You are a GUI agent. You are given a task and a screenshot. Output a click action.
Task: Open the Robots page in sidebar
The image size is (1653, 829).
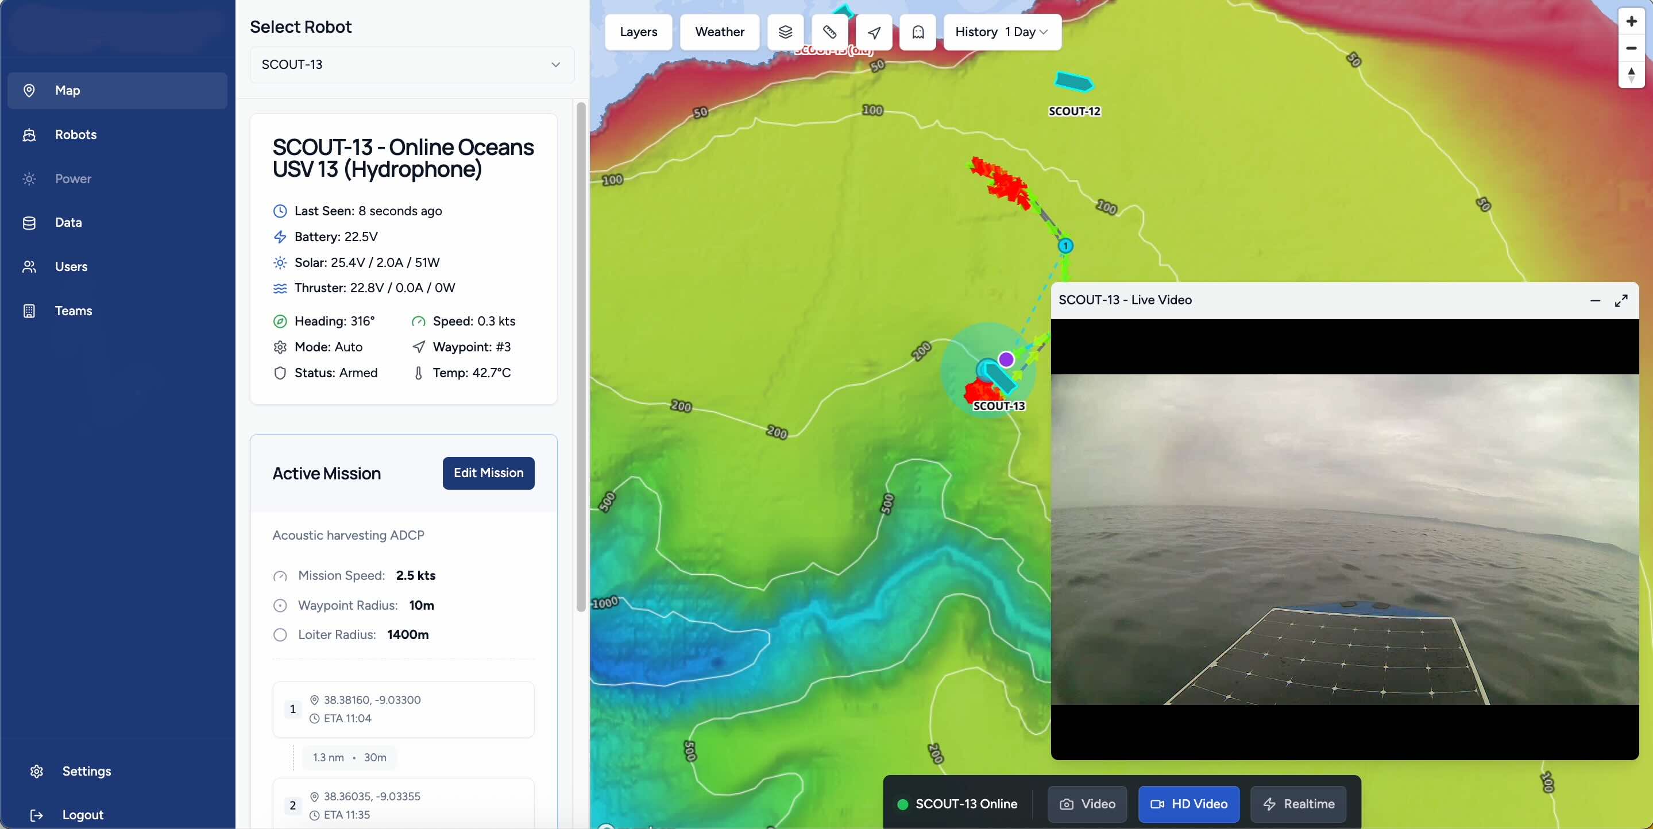tap(76, 135)
